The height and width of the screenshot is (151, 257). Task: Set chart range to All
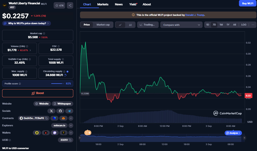tap(235, 25)
